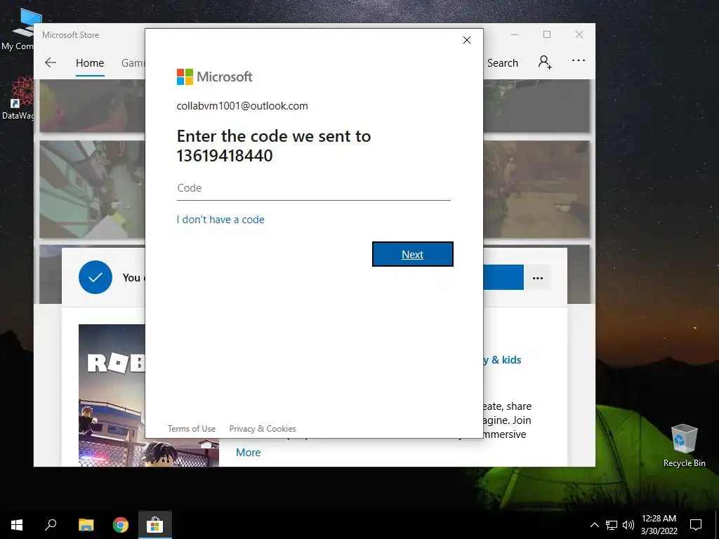Open the Windows Start menu
Image resolution: width=719 pixels, height=539 pixels.
pyautogui.click(x=17, y=525)
